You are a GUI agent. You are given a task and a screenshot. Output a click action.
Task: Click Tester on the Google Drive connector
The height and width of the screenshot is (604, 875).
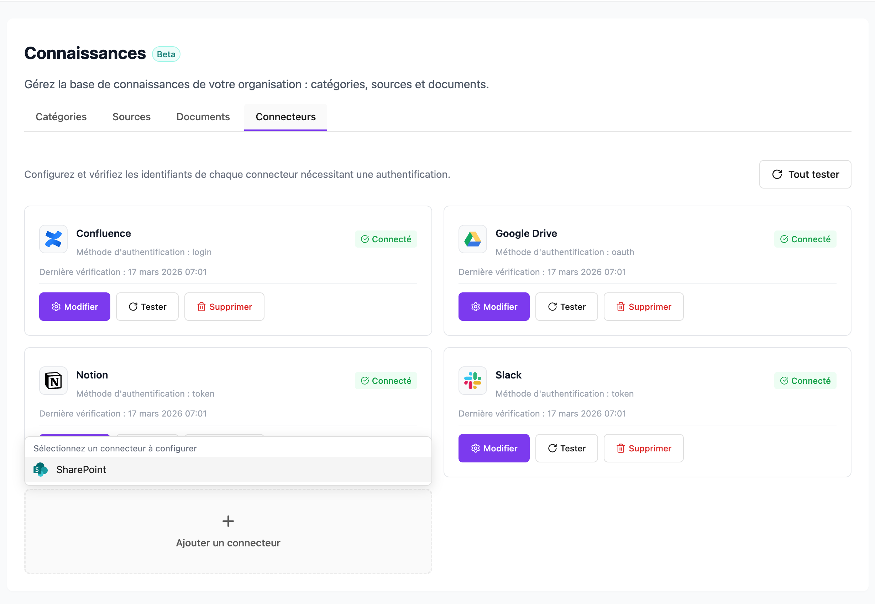[566, 307]
